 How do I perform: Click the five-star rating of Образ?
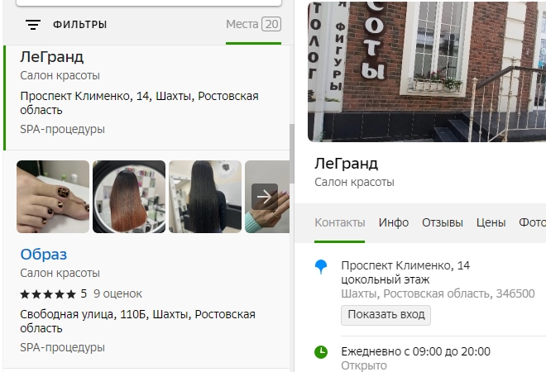pyautogui.click(x=48, y=294)
